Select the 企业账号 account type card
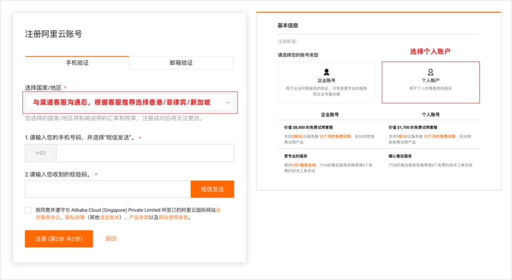The image size is (512, 280). pos(326,82)
